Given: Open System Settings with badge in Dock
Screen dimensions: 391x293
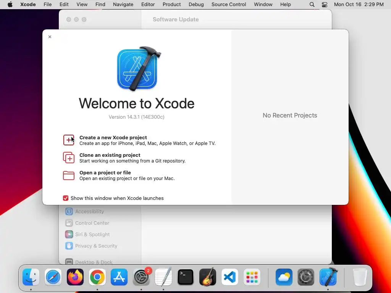Looking at the screenshot, I should click(141, 277).
